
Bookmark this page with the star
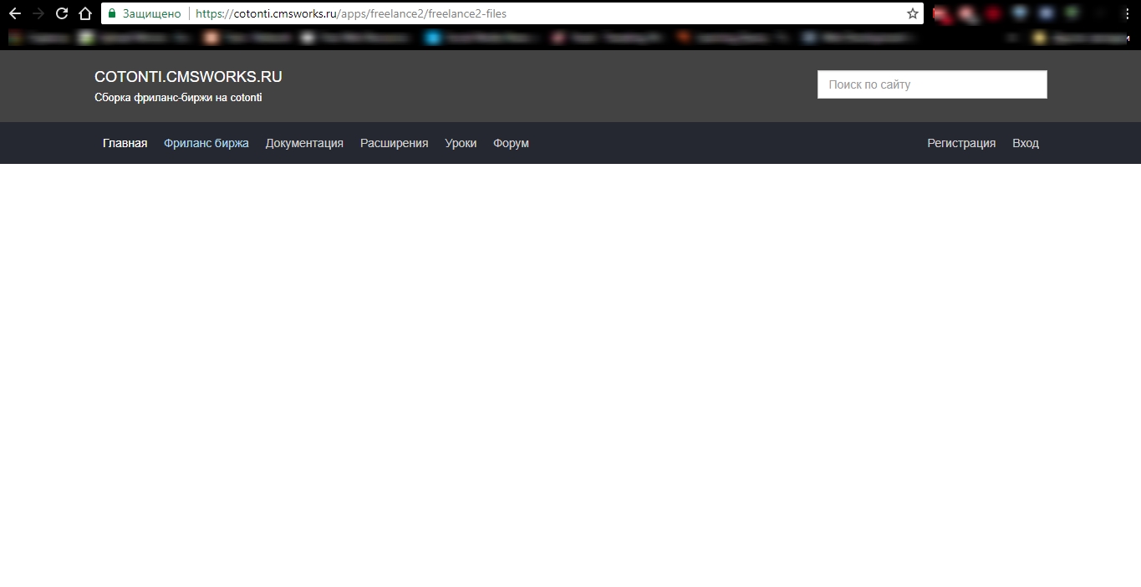[912, 13]
